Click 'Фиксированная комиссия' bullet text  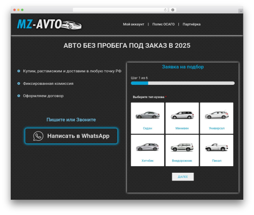click(x=48, y=83)
